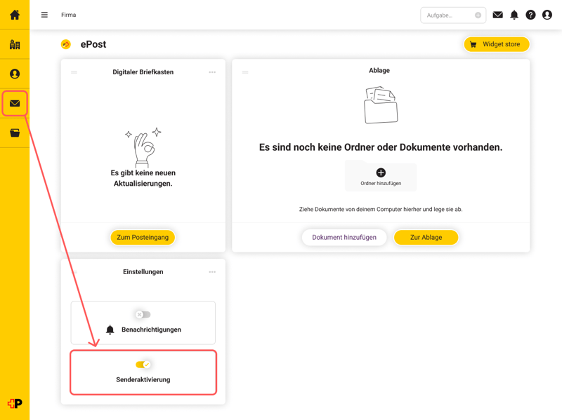Open Digitaler Briefkasten widget options menu

[x=212, y=72]
